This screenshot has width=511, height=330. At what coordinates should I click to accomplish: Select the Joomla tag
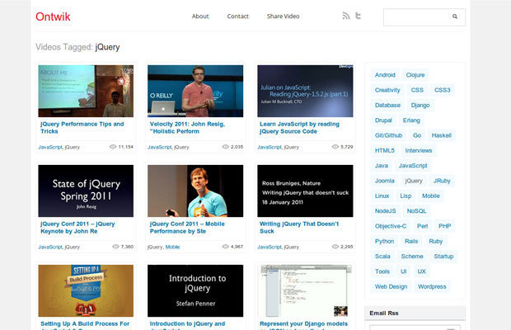pyautogui.click(x=385, y=181)
